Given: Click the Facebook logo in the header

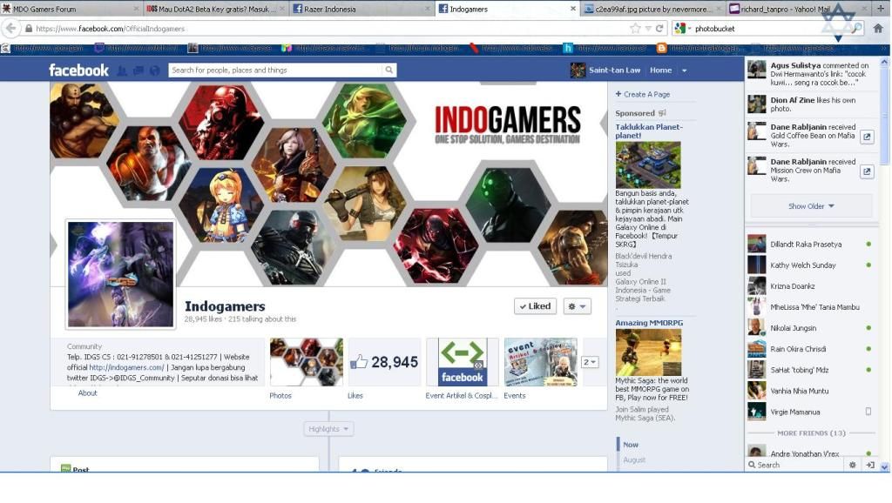Looking at the screenshot, I should pyautogui.click(x=78, y=70).
